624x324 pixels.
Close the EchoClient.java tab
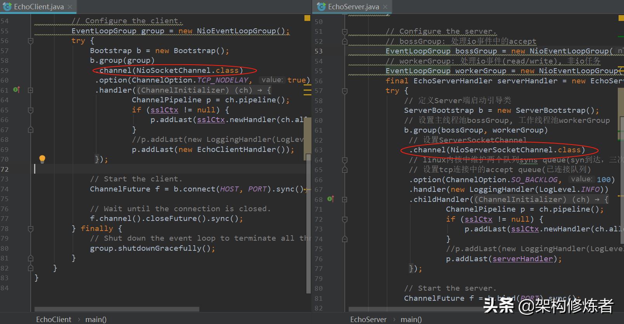click(70, 7)
